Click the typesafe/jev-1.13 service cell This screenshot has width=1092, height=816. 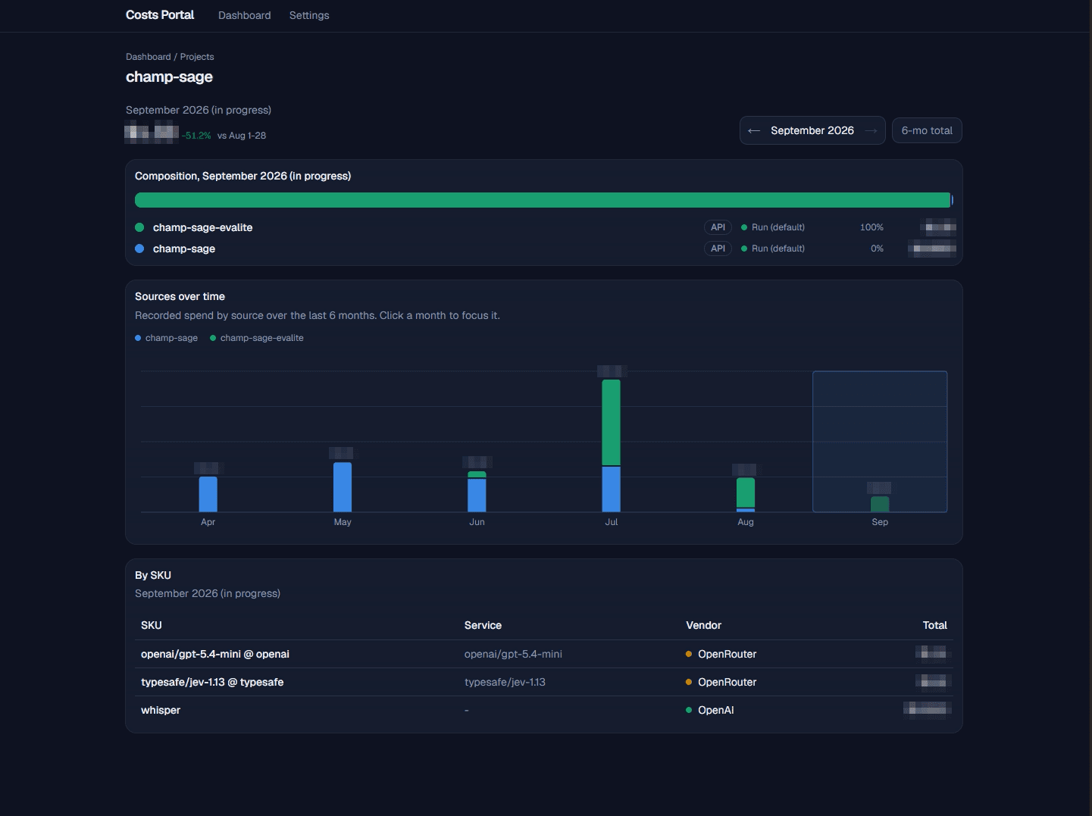click(x=505, y=682)
